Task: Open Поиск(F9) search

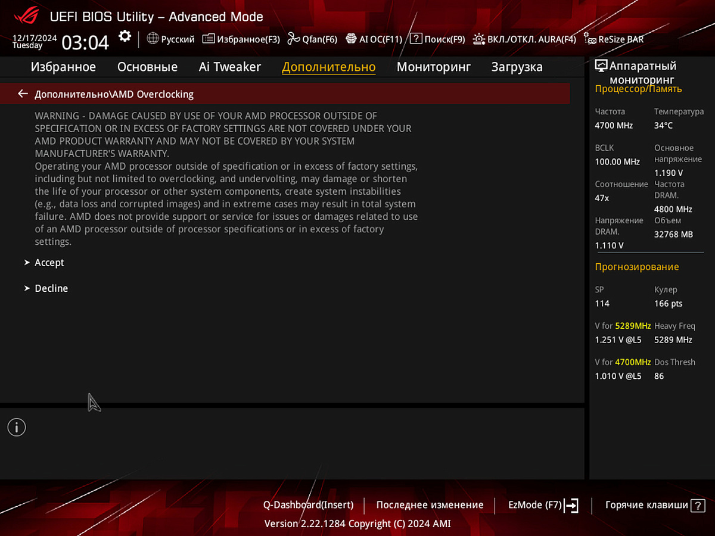Action: pos(437,39)
